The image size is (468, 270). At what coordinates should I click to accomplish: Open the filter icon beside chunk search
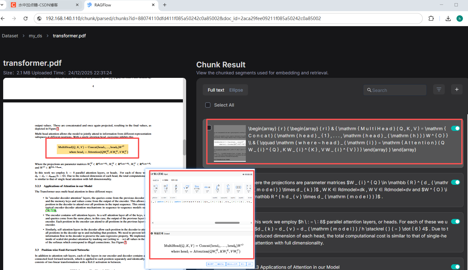pyautogui.click(x=439, y=90)
